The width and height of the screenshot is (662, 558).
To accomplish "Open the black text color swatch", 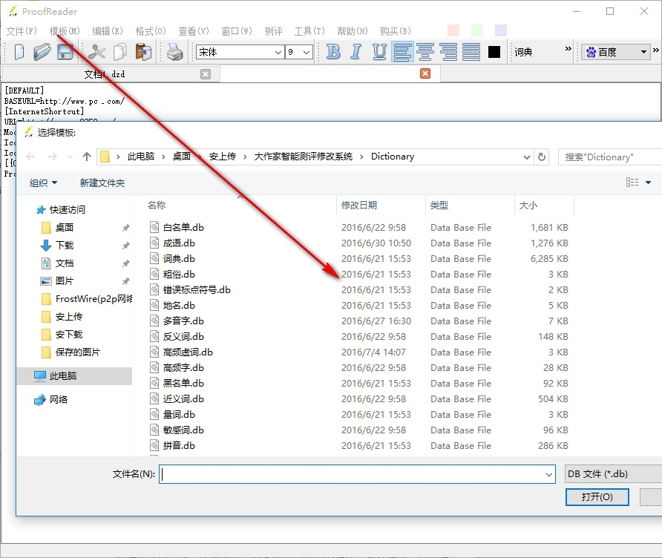I will [x=495, y=52].
